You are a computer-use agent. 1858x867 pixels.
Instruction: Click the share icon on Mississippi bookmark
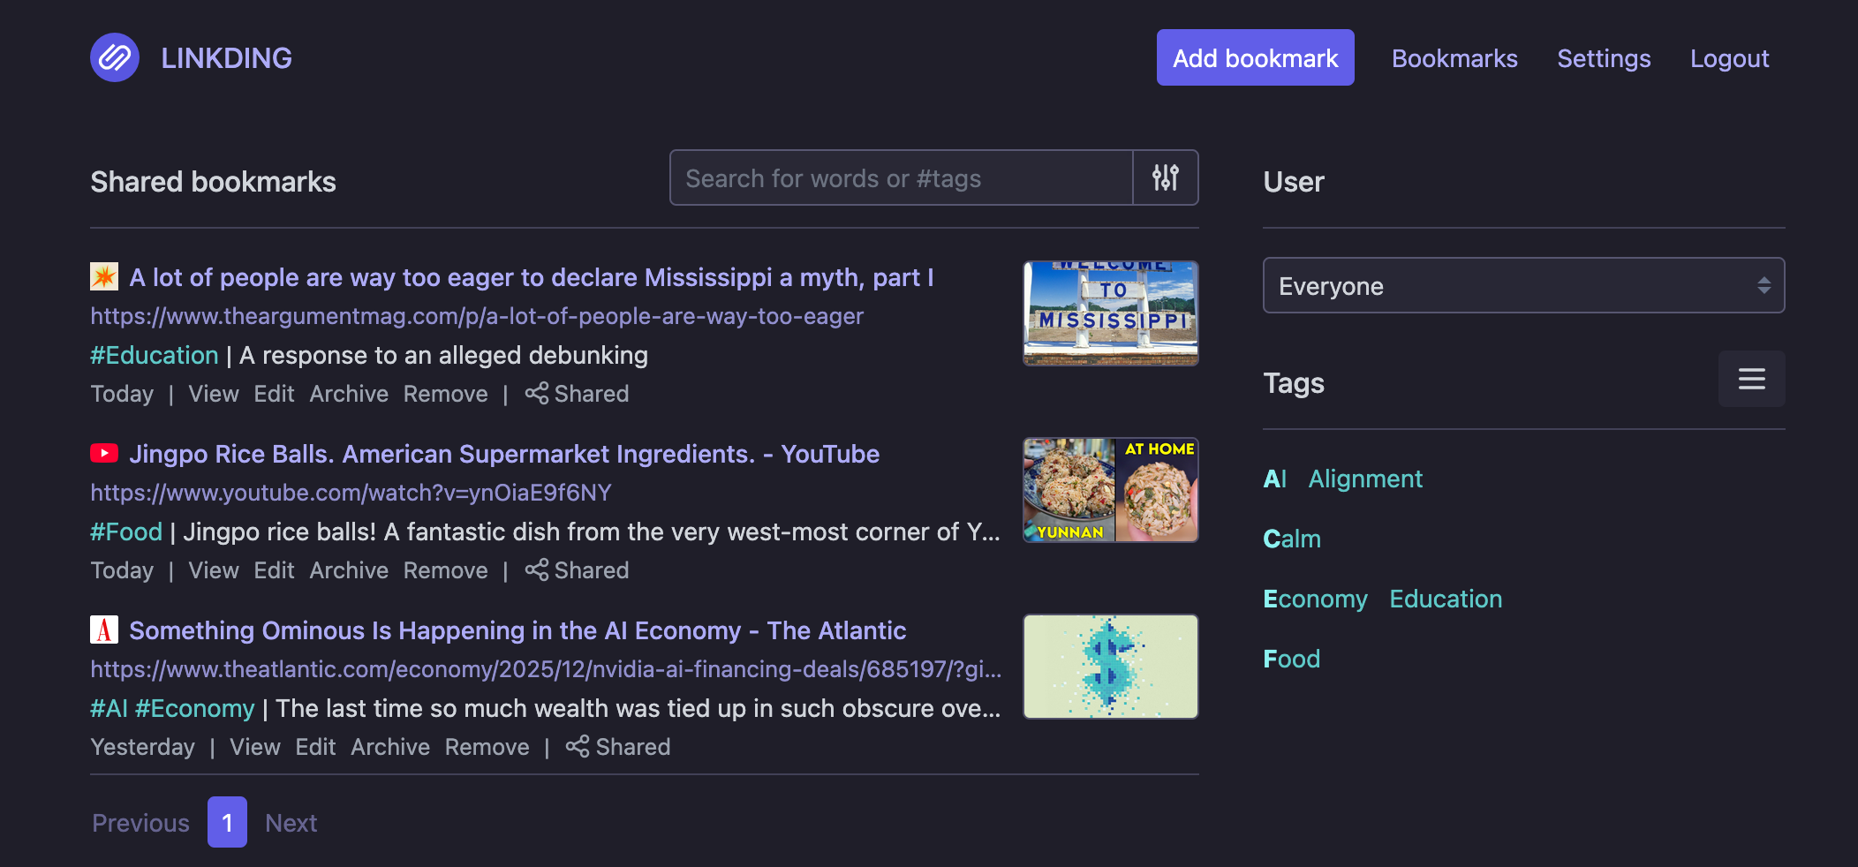click(536, 394)
